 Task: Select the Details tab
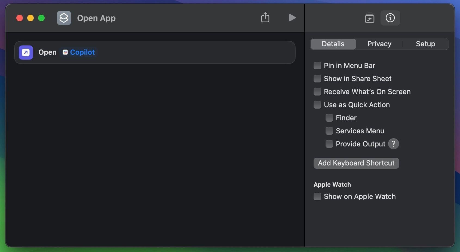click(x=333, y=44)
